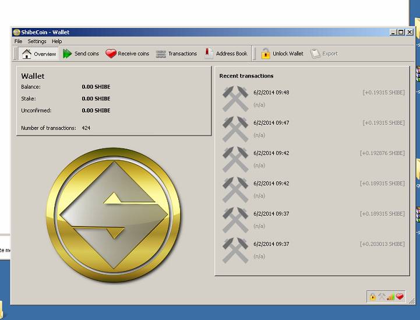Click the Balance 0.00 SHIBE value
Screen dimensions: 420x320
click(96, 87)
